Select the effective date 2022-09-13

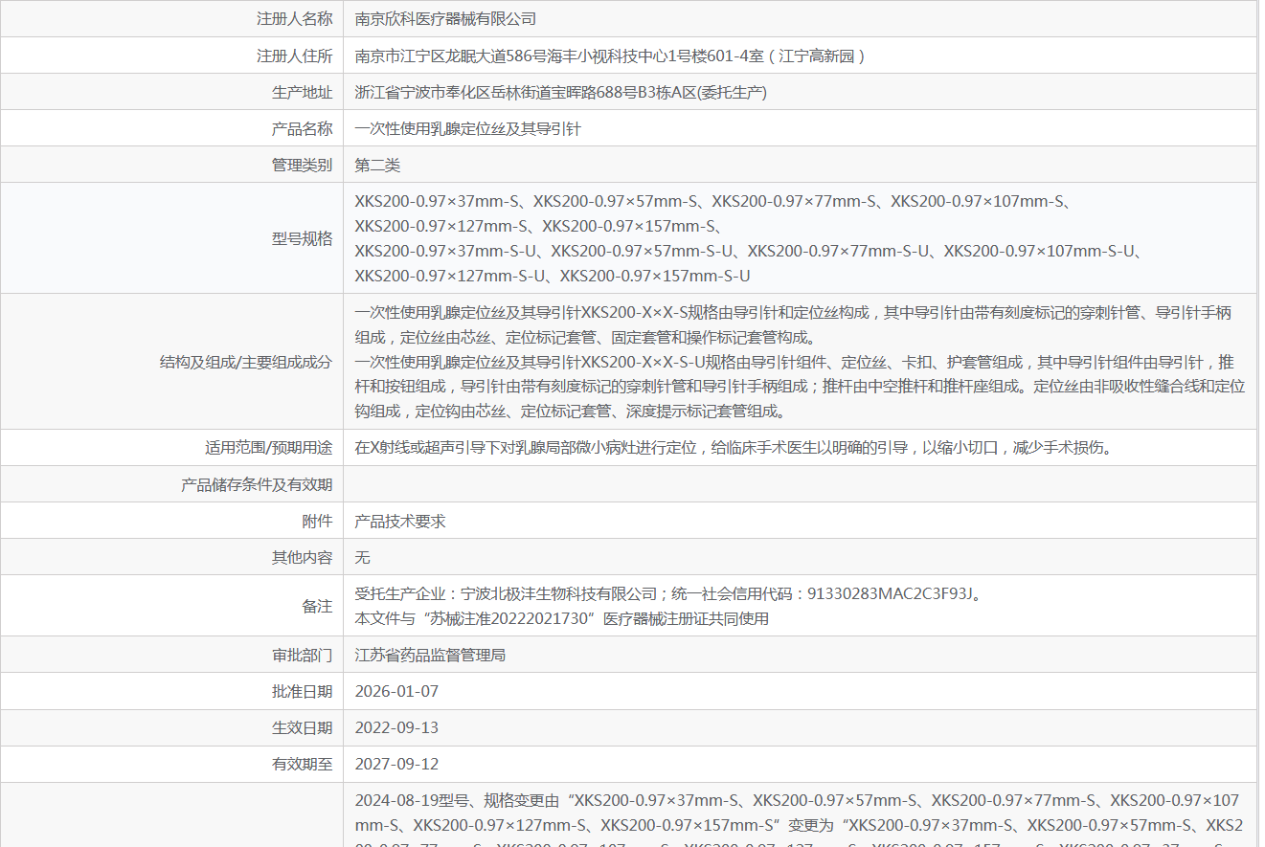(x=396, y=727)
